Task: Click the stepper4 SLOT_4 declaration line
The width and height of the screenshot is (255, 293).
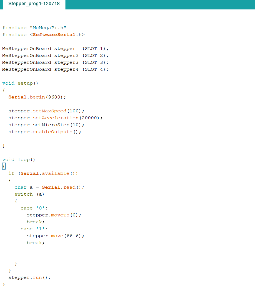Action: 55,70
